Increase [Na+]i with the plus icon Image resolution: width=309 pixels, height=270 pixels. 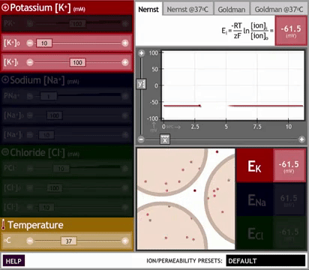pyautogui.click(x=125, y=135)
